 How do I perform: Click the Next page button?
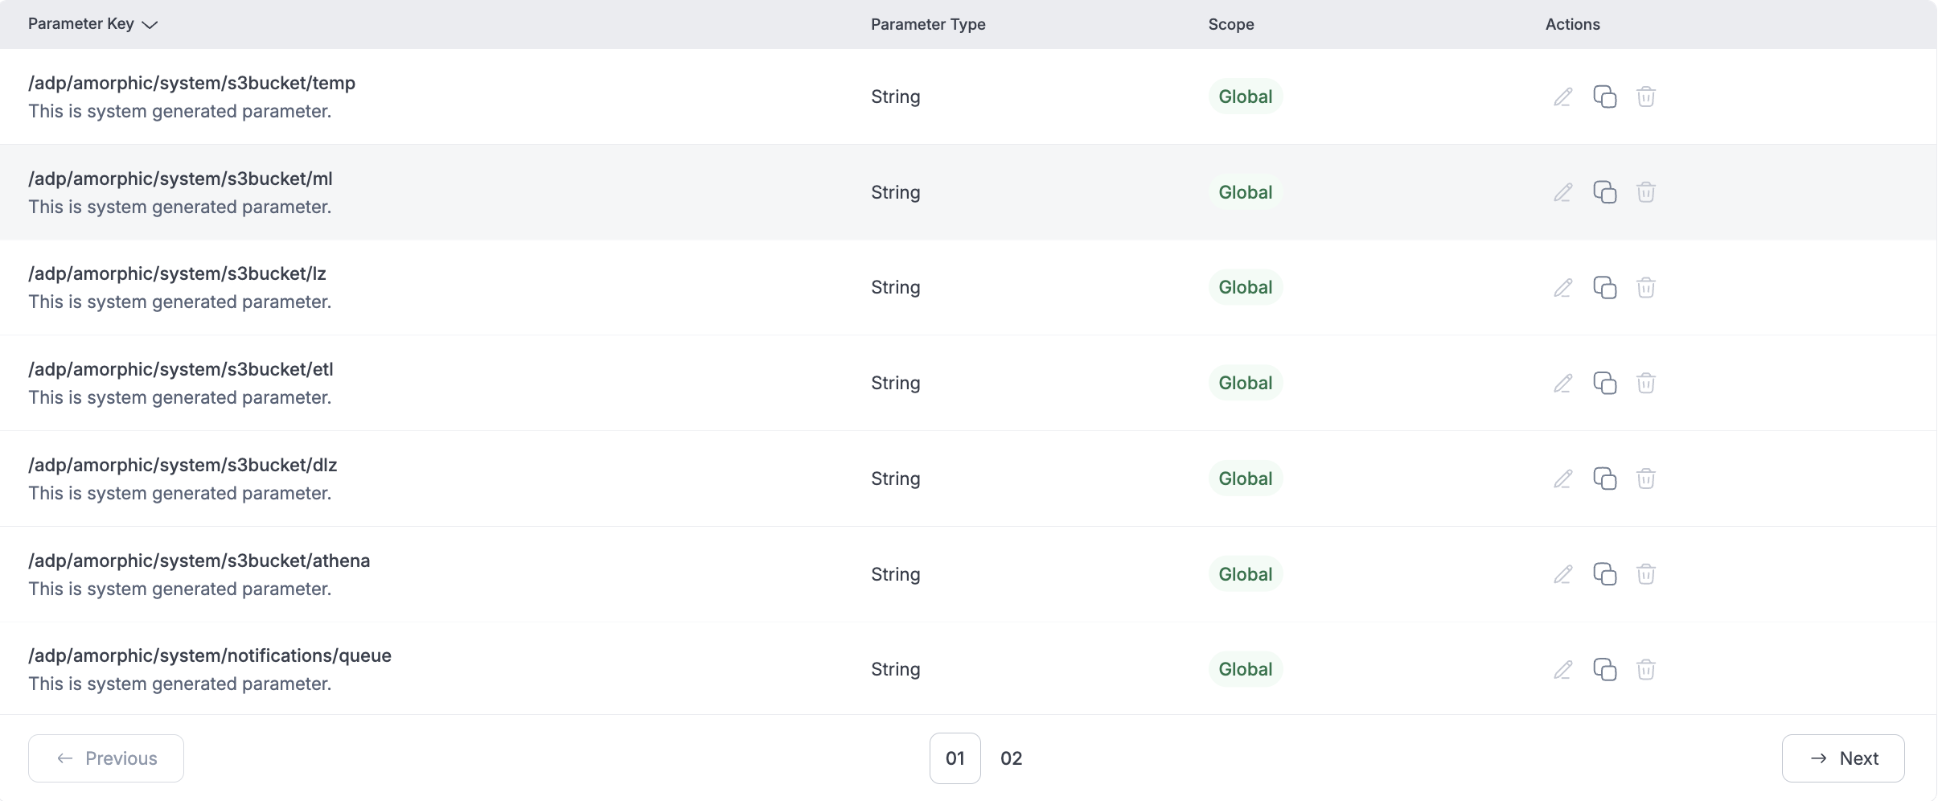click(x=1842, y=758)
